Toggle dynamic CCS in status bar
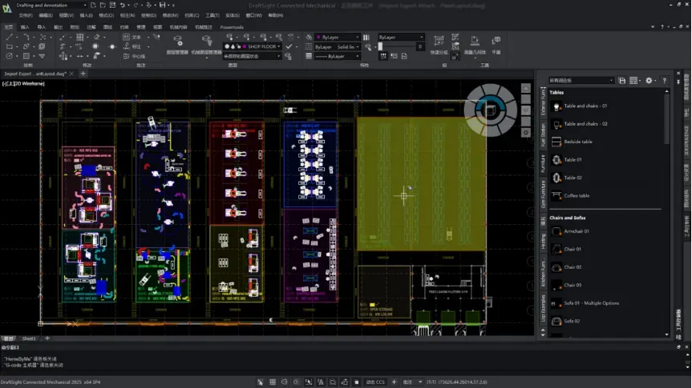The height and width of the screenshot is (388, 692). tap(375, 382)
